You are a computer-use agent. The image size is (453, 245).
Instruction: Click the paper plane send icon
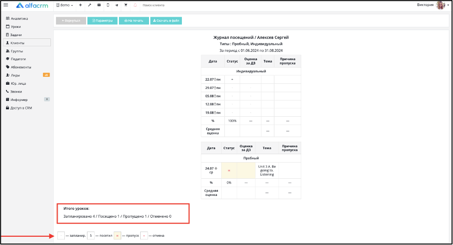coord(117,5)
